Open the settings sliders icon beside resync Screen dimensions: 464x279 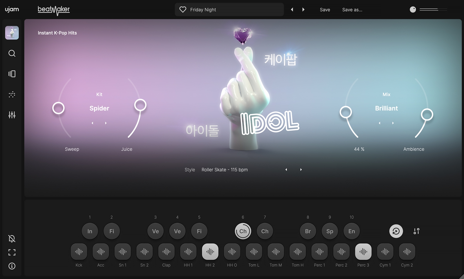pos(416,231)
